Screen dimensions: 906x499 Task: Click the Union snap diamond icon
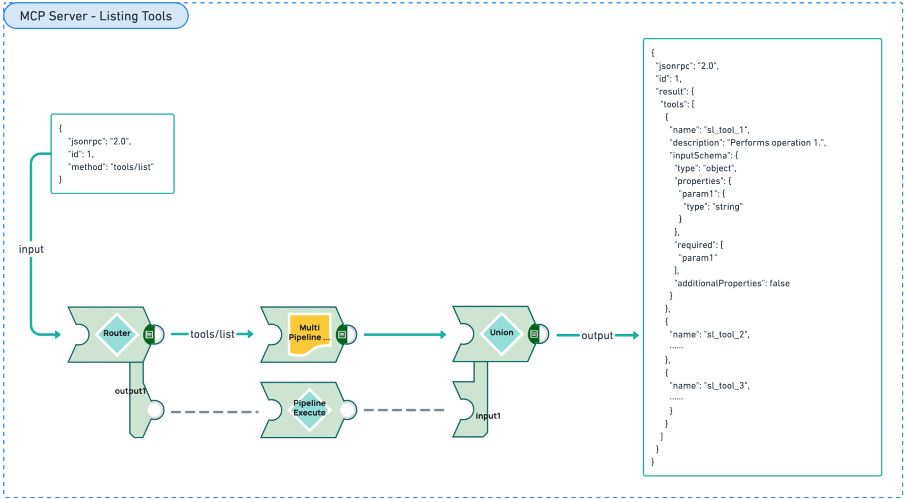[501, 333]
